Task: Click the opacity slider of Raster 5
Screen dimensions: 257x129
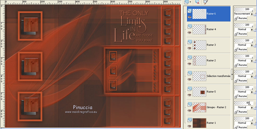Action: click(x=243, y=87)
